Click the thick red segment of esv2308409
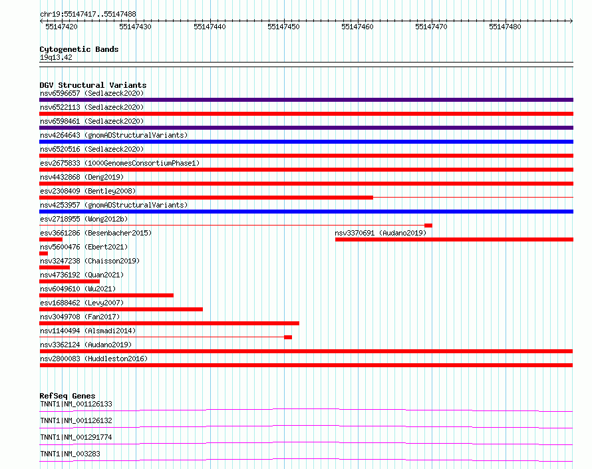The width and height of the screenshot is (592, 469). [x=206, y=198]
